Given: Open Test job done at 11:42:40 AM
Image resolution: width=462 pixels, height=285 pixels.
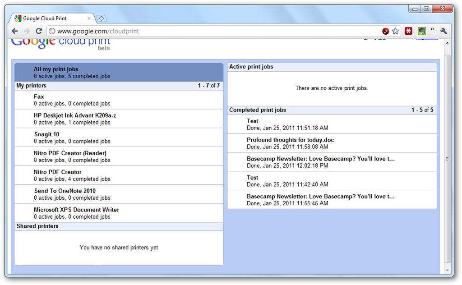Looking at the screenshot, I should tap(332, 181).
